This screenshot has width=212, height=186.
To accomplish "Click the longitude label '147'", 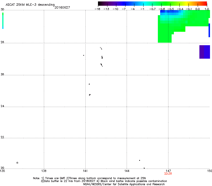I will coord(168,171).
